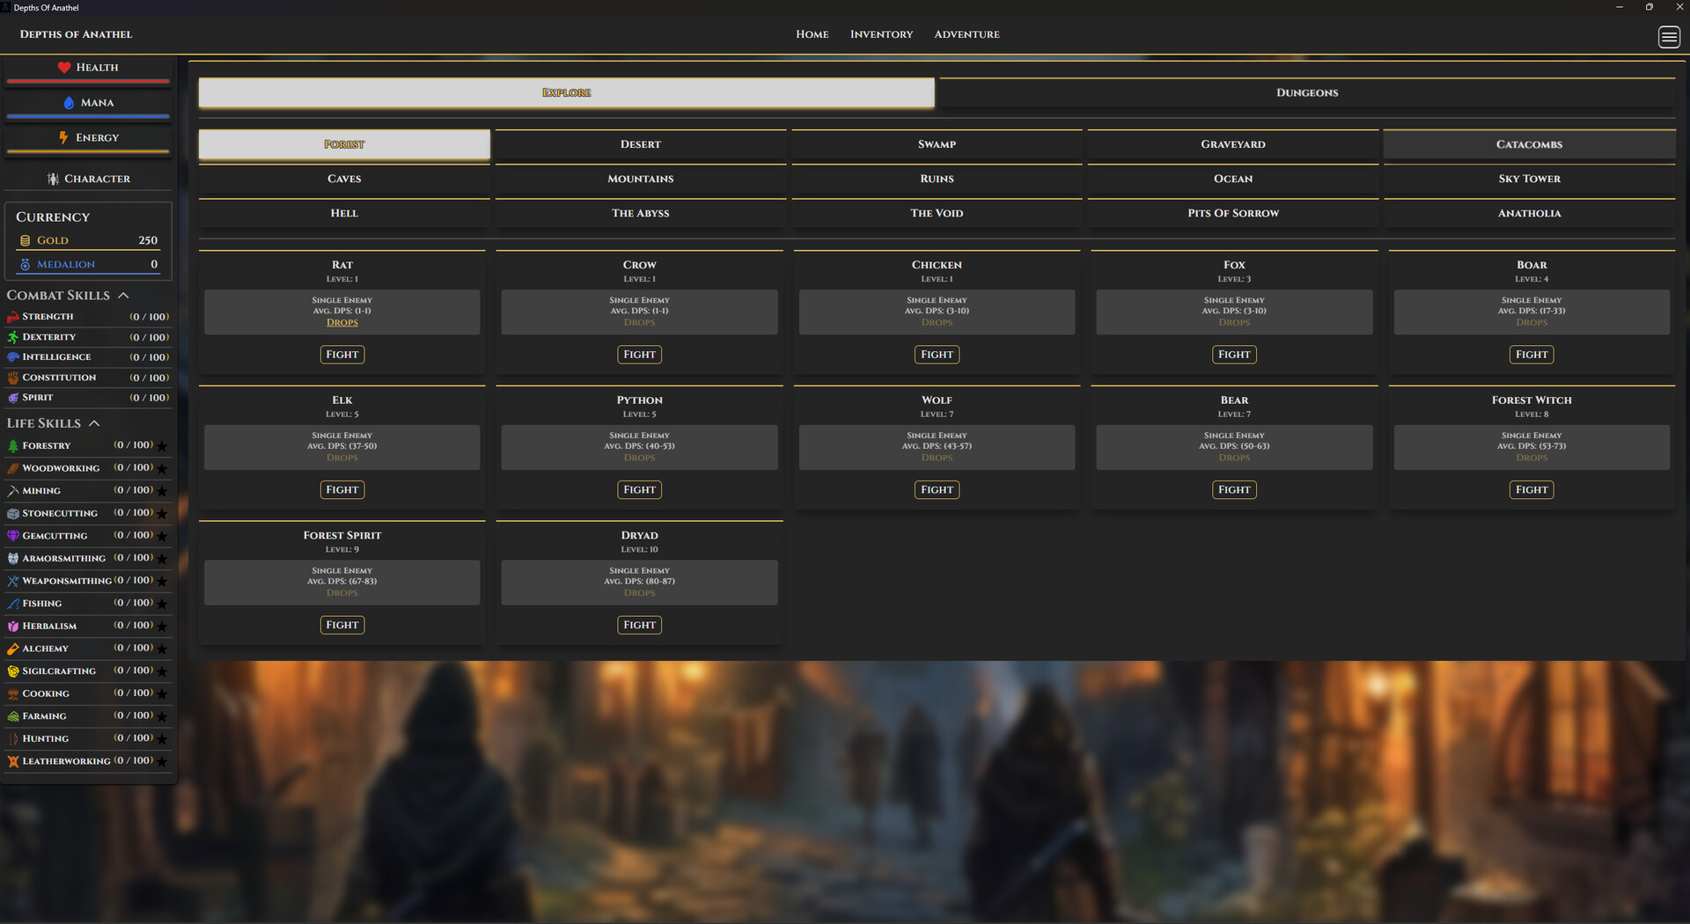Image resolution: width=1690 pixels, height=924 pixels.
Task: Click the Herbalism flower icon
Action: point(13,626)
